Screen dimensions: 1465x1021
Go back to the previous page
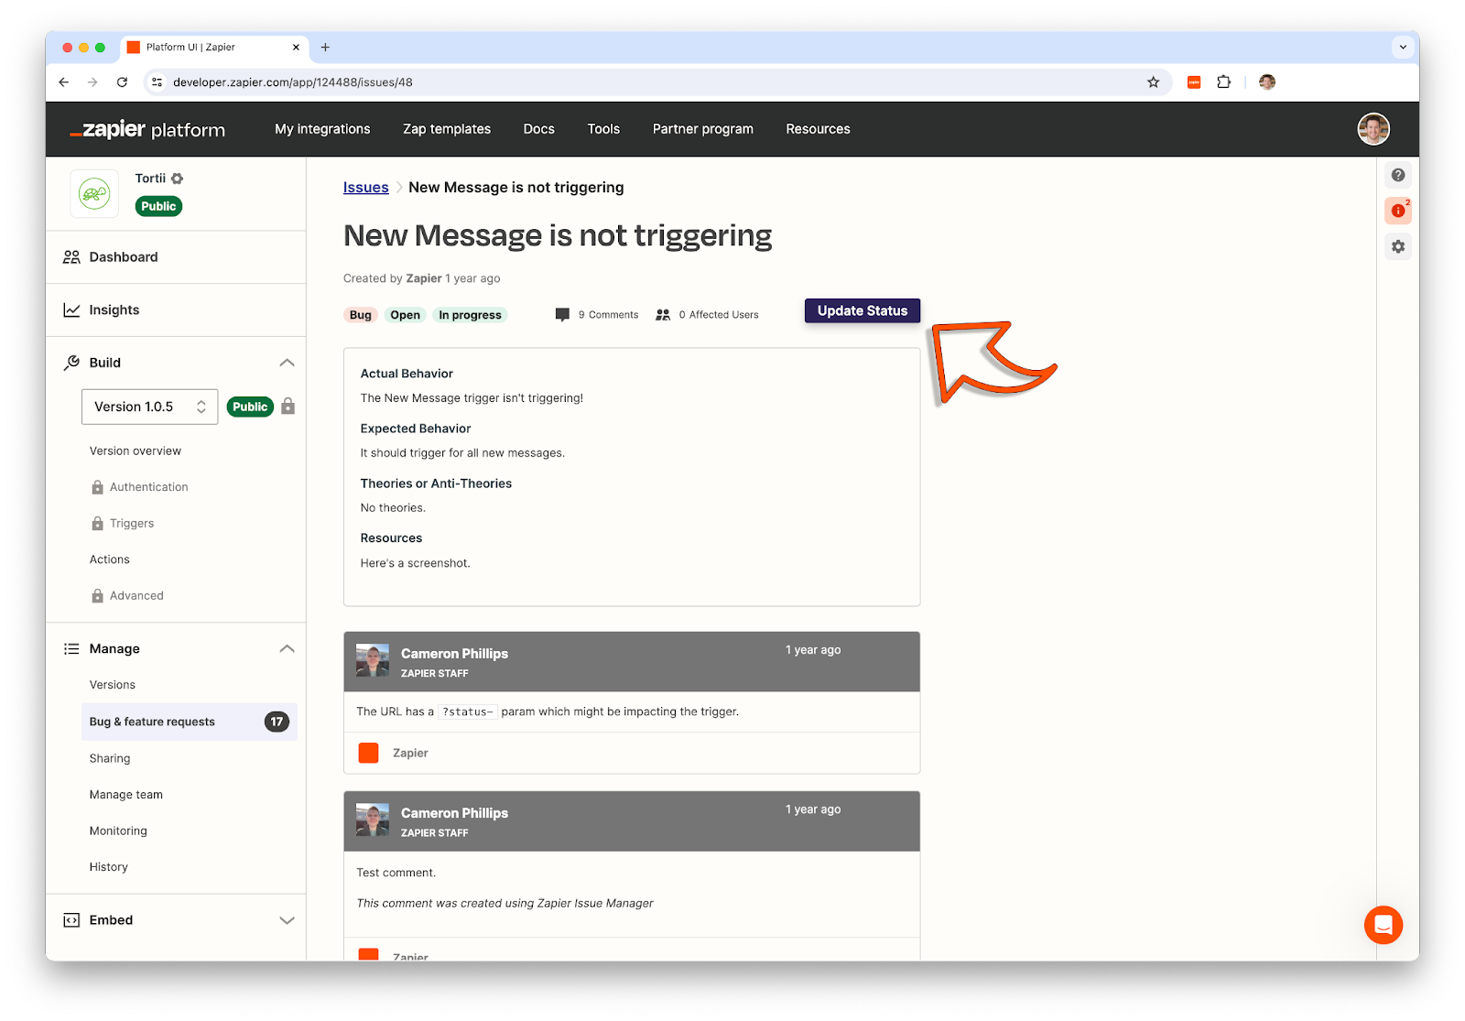[63, 82]
